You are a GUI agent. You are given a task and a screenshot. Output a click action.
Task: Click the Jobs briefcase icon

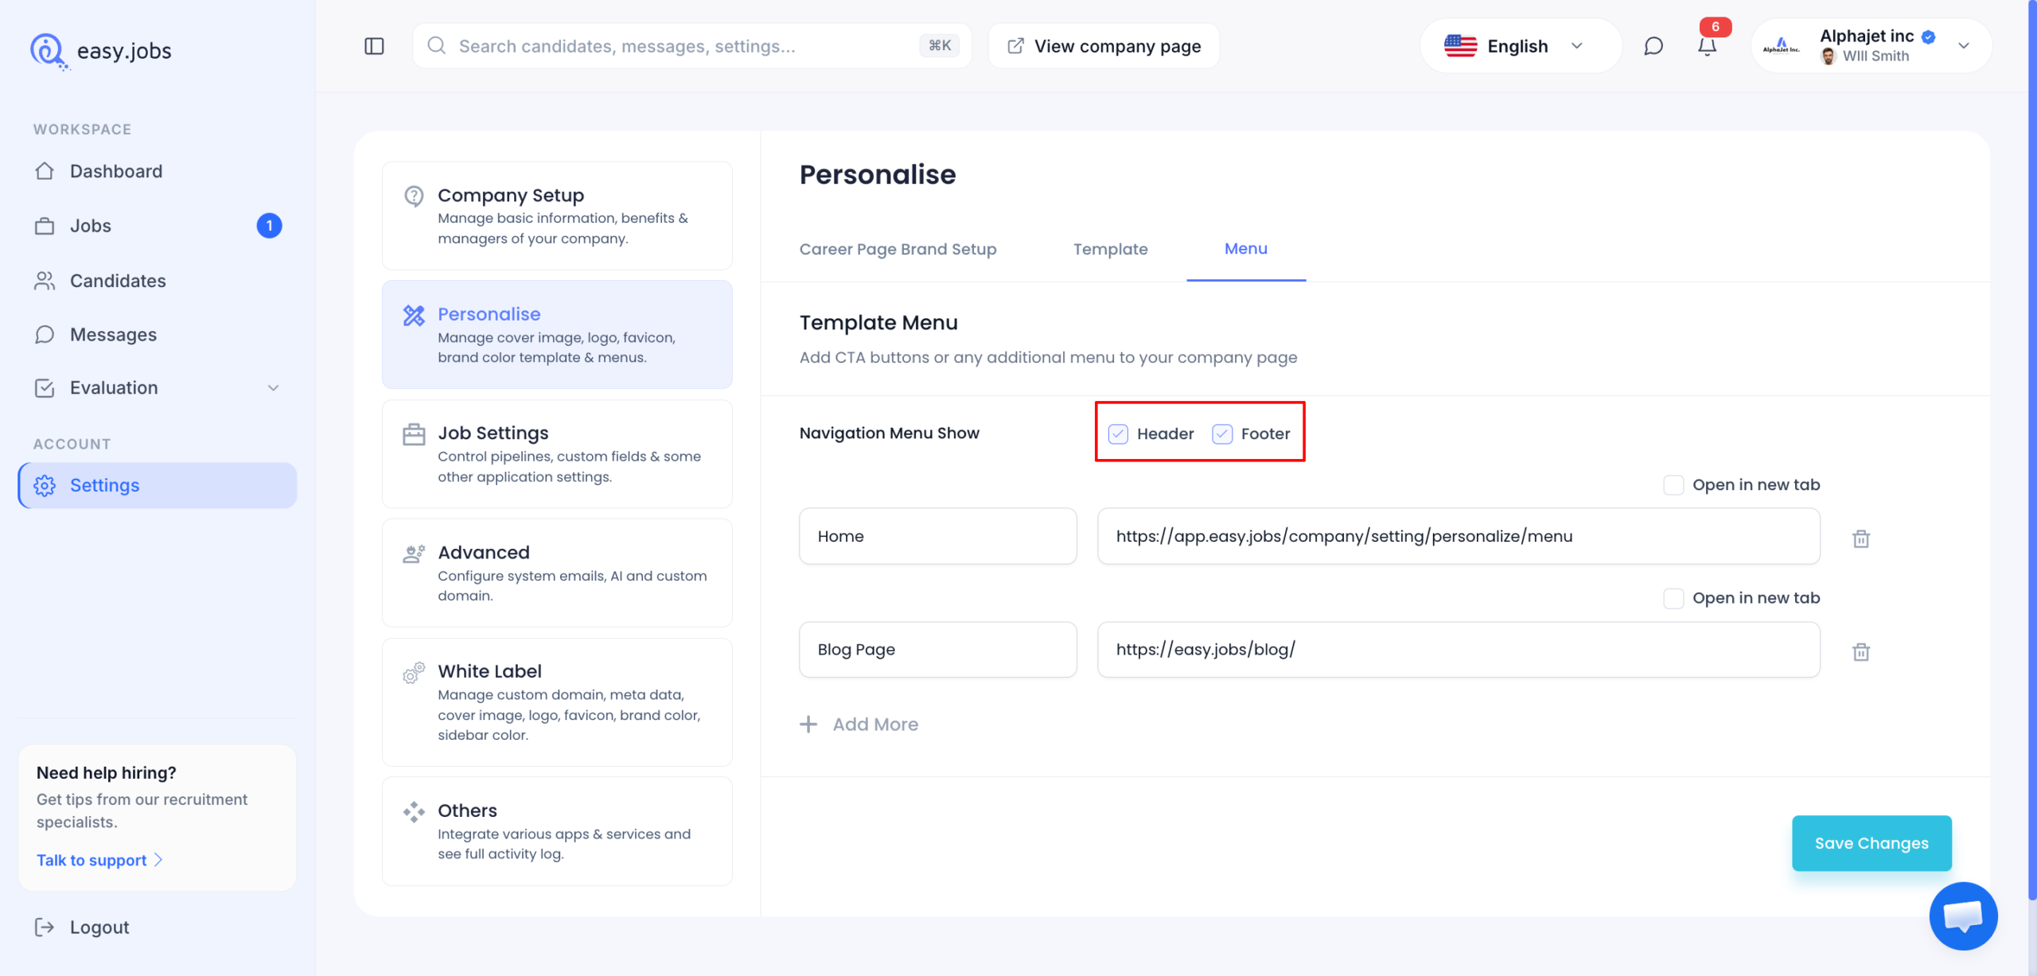tap(45, 226)
